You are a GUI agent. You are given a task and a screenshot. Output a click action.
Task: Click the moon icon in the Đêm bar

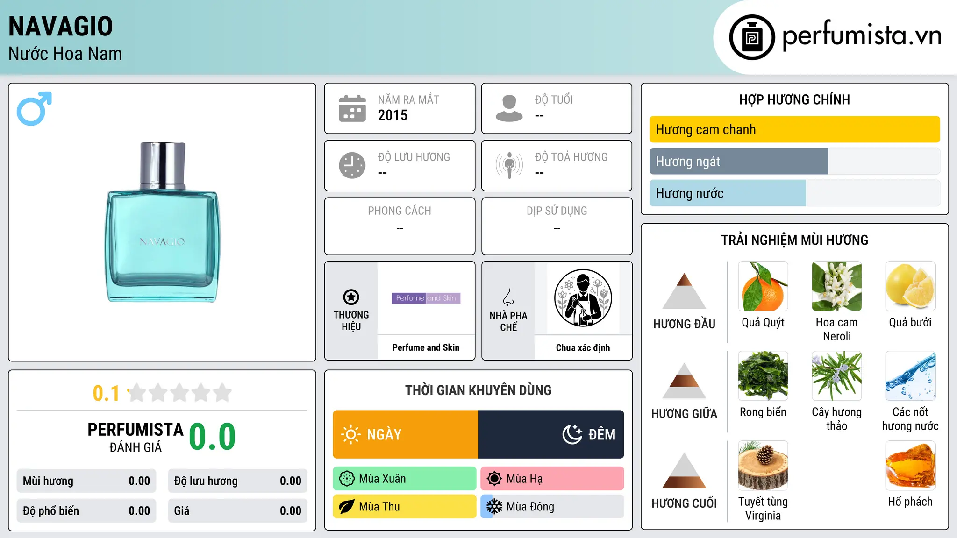point(572,434)
